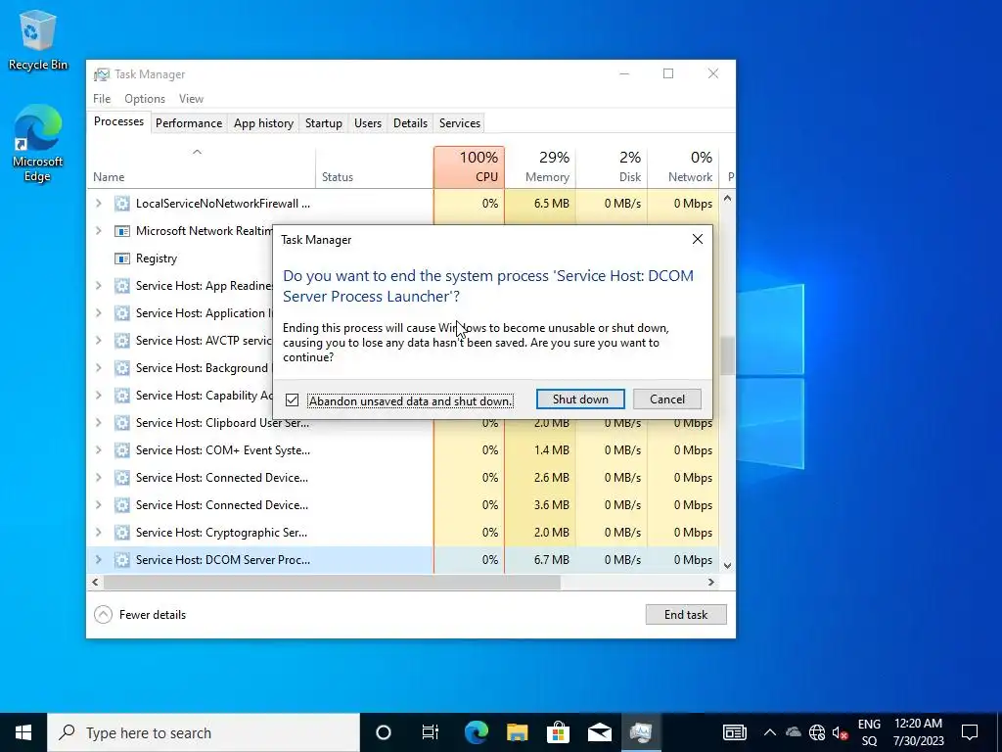The width and height of the screenshot is (1002, 752).
Task: Click Service Host: App Readiness gear icon
Action: 121,286
